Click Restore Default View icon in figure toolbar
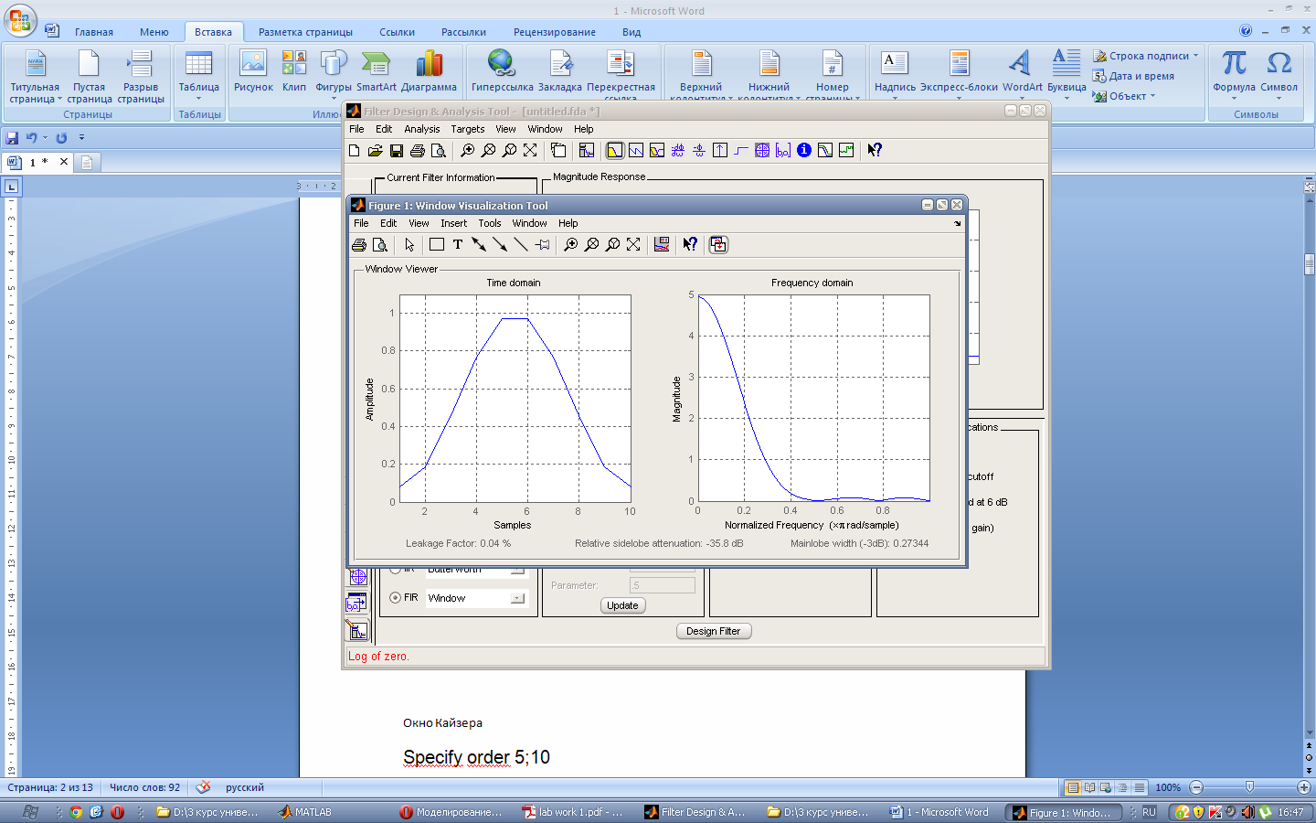This screenshot has width=1316, height=823. [633, 245]
